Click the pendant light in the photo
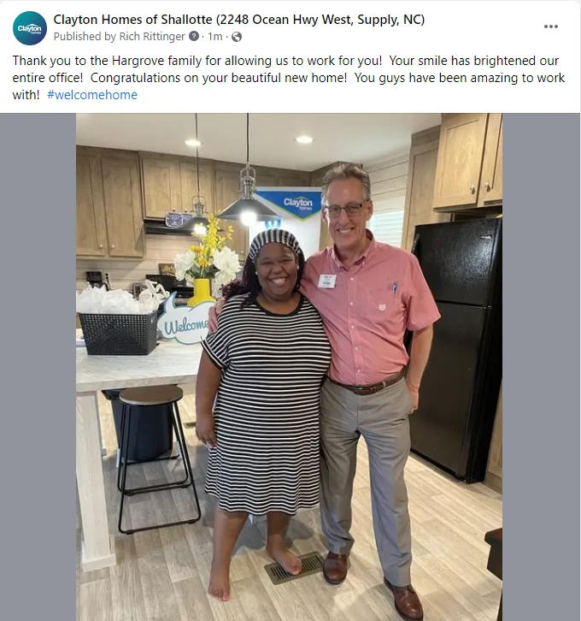581x621 pixels. pos(248,198)
